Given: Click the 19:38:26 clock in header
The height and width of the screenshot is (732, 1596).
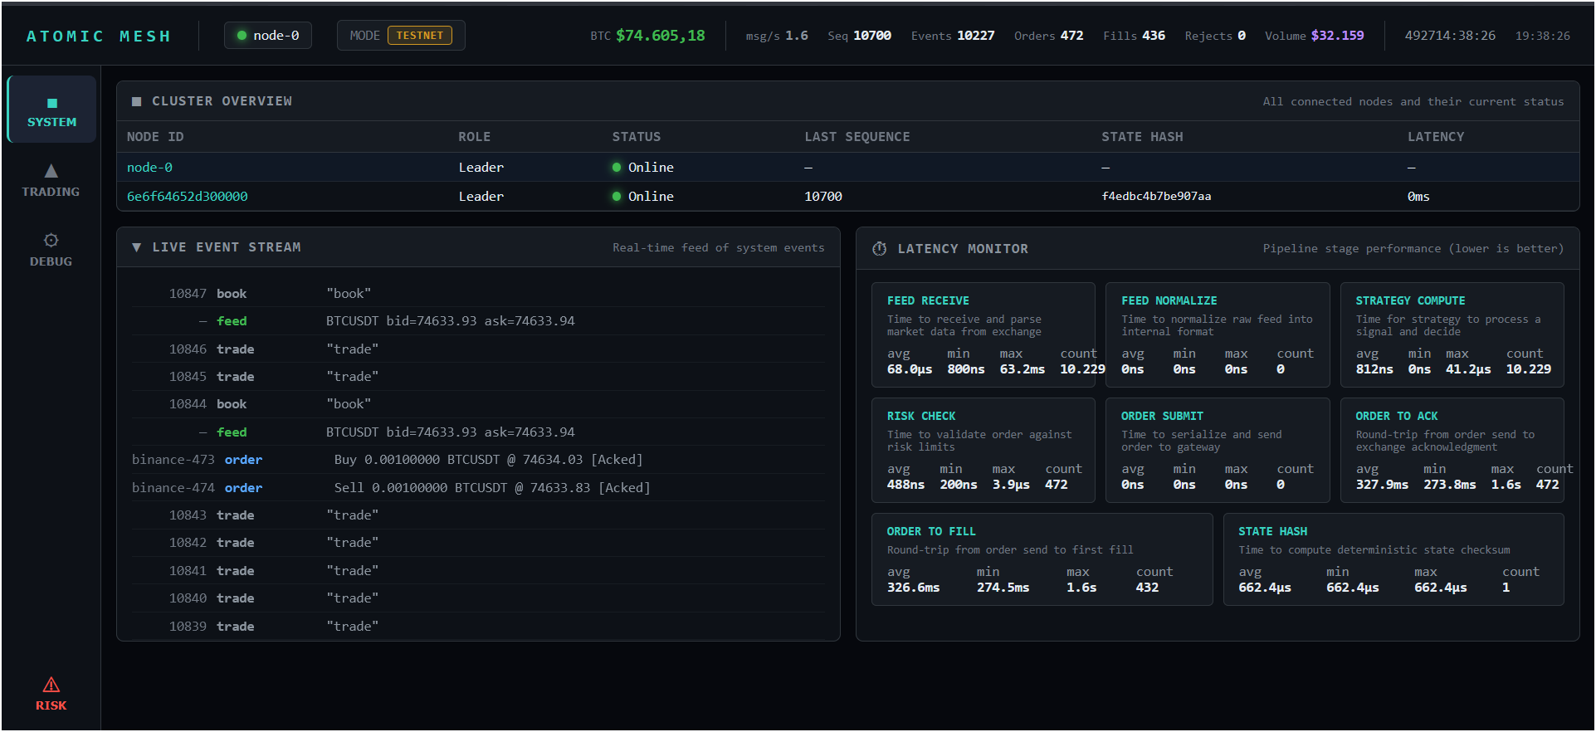Looking at the screenshot, I should coord(1543,36).
